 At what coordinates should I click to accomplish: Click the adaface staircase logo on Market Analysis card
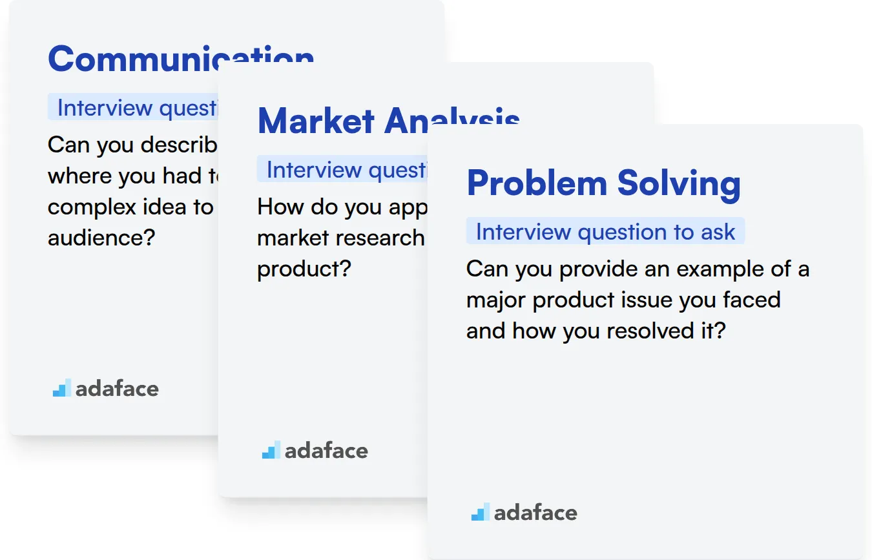click(271, 450)
